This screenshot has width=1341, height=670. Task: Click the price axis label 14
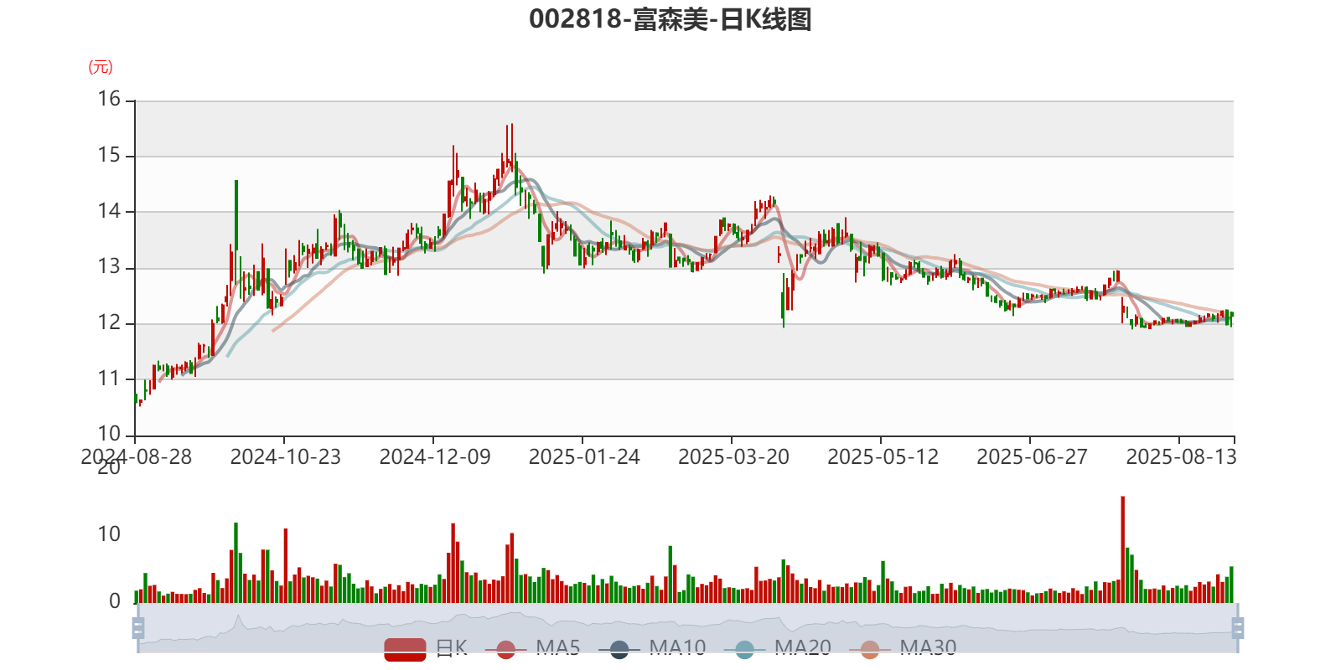point(109,211)
